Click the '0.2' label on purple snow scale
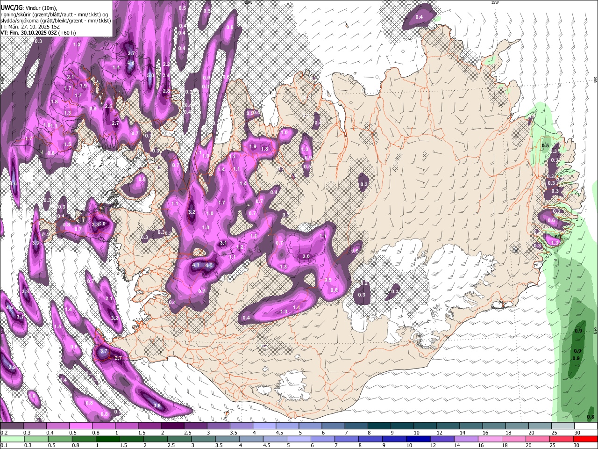 point(4,433)
